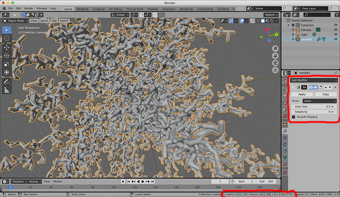This screenshot has width=340, height=197.
Task: Open the Render menu
Action: [28, 8]
